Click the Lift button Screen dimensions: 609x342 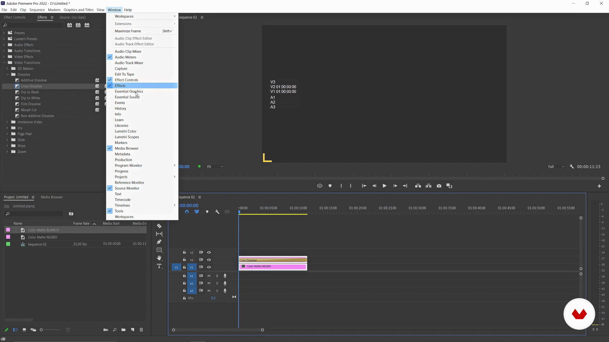(x=418, y=186)
